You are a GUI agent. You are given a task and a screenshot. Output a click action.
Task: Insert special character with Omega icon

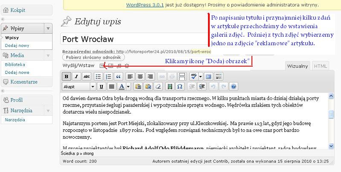coord(179,87)
